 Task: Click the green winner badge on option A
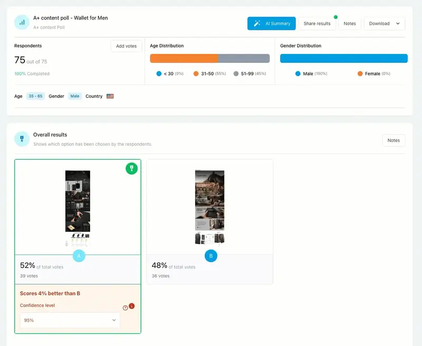(x=131, y=169)
